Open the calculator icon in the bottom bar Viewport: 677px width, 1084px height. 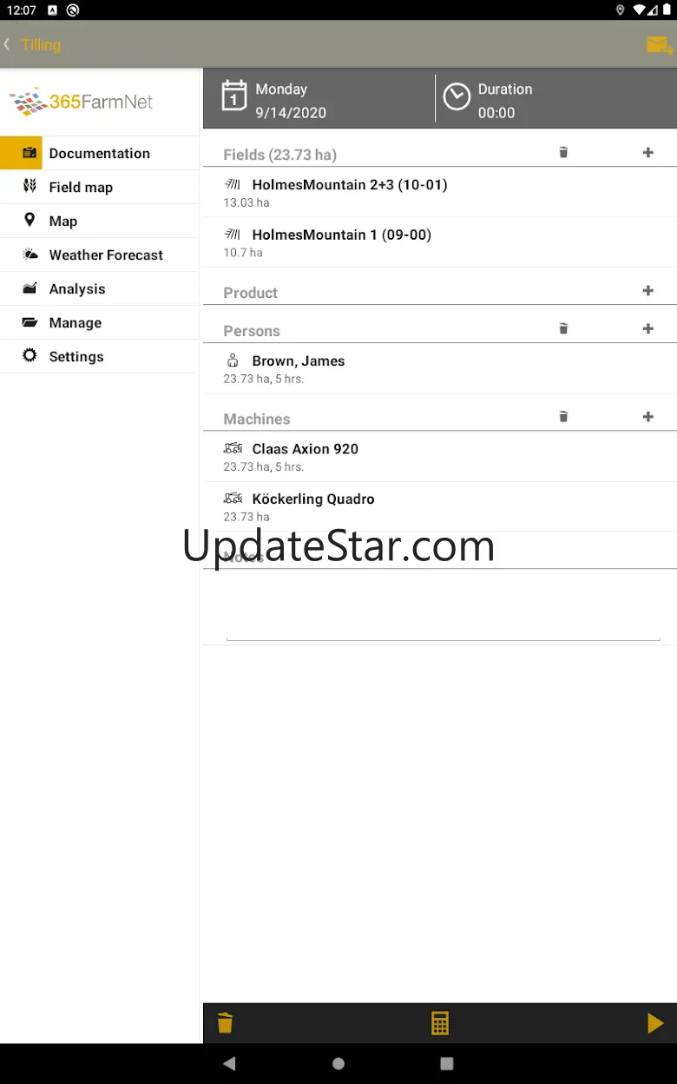(440, 1023)
